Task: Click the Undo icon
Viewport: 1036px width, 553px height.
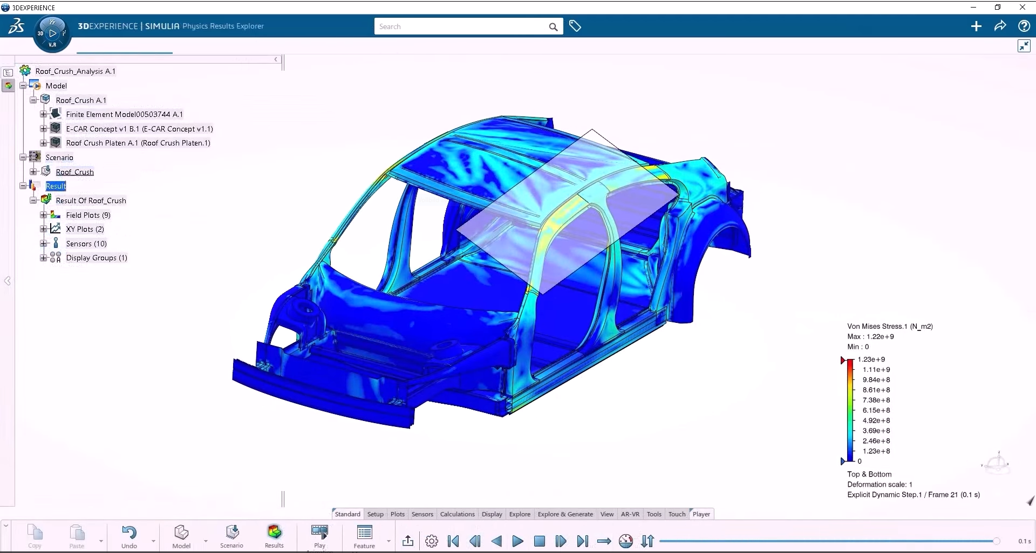Action: (129, 534)
